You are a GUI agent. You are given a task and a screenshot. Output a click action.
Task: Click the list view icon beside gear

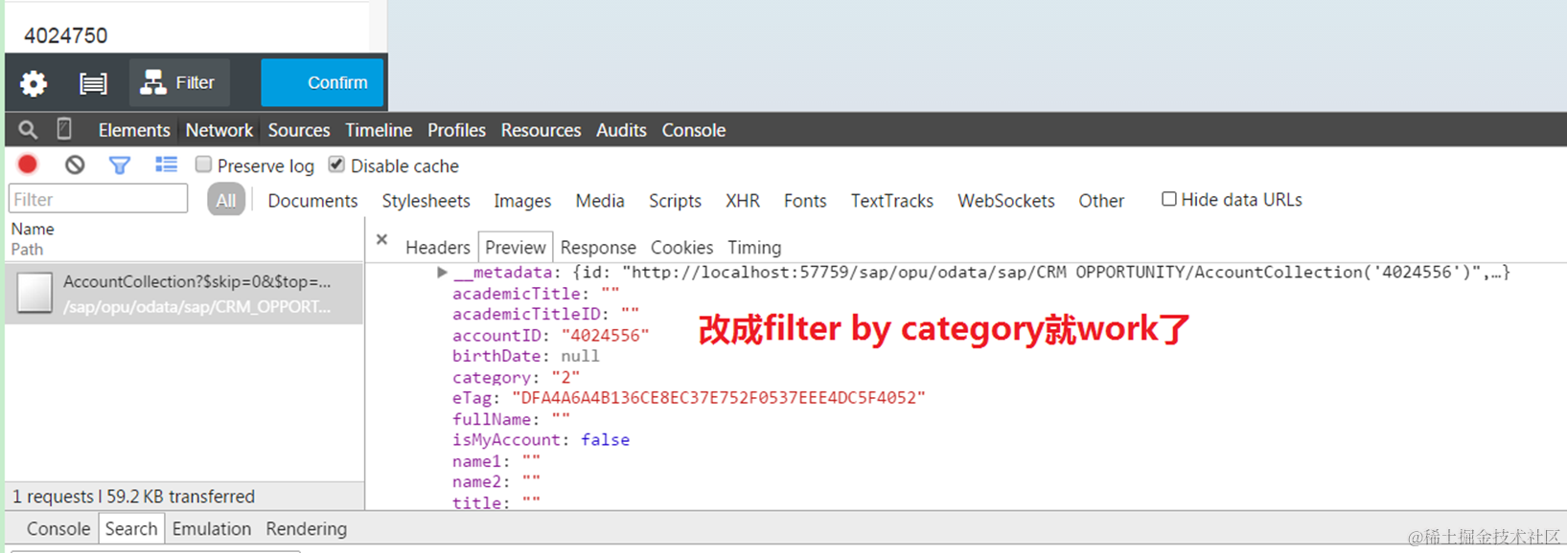tap(93, 83)
